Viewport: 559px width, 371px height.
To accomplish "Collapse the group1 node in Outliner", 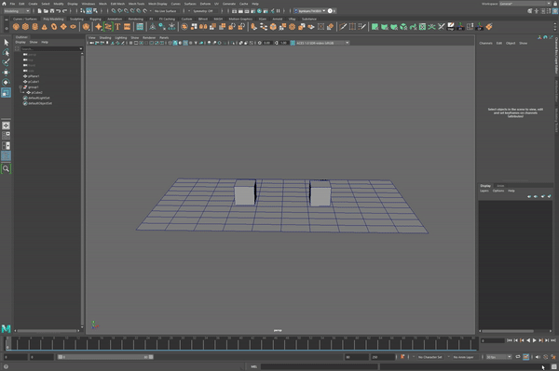I will tap(20, 87).
